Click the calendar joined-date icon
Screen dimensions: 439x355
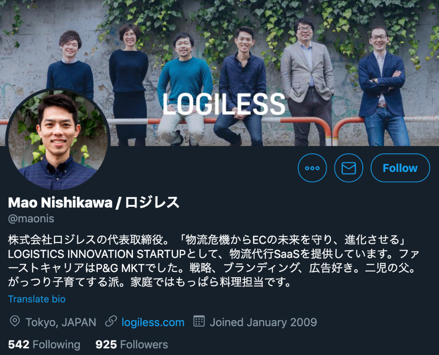[199, 321]
